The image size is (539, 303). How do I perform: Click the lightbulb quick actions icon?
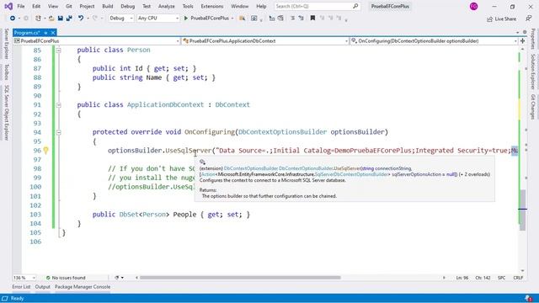coord(45,150)
